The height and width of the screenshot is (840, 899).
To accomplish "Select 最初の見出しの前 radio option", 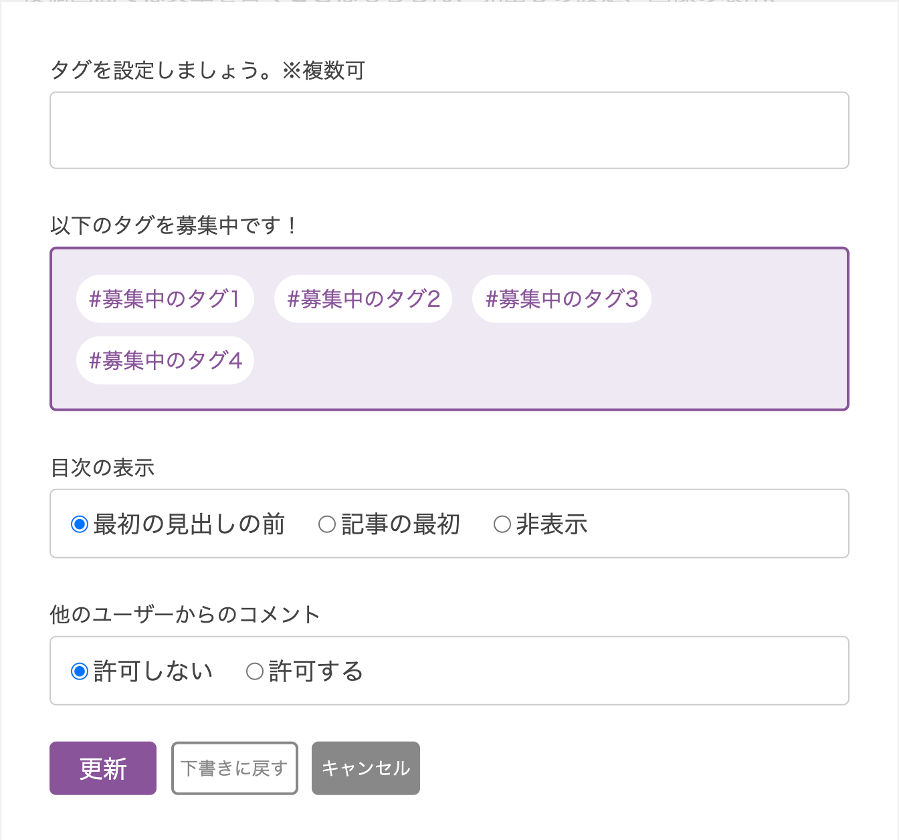I will tap(80, 524).
